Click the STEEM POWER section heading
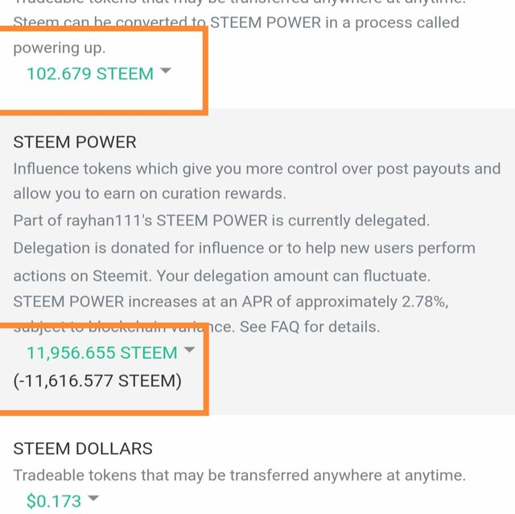The height and width of the screenshot is (514, 515). click(75, 142)
